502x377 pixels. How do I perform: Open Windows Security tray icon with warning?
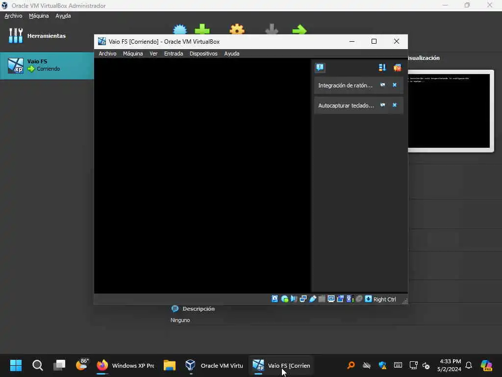382,365
